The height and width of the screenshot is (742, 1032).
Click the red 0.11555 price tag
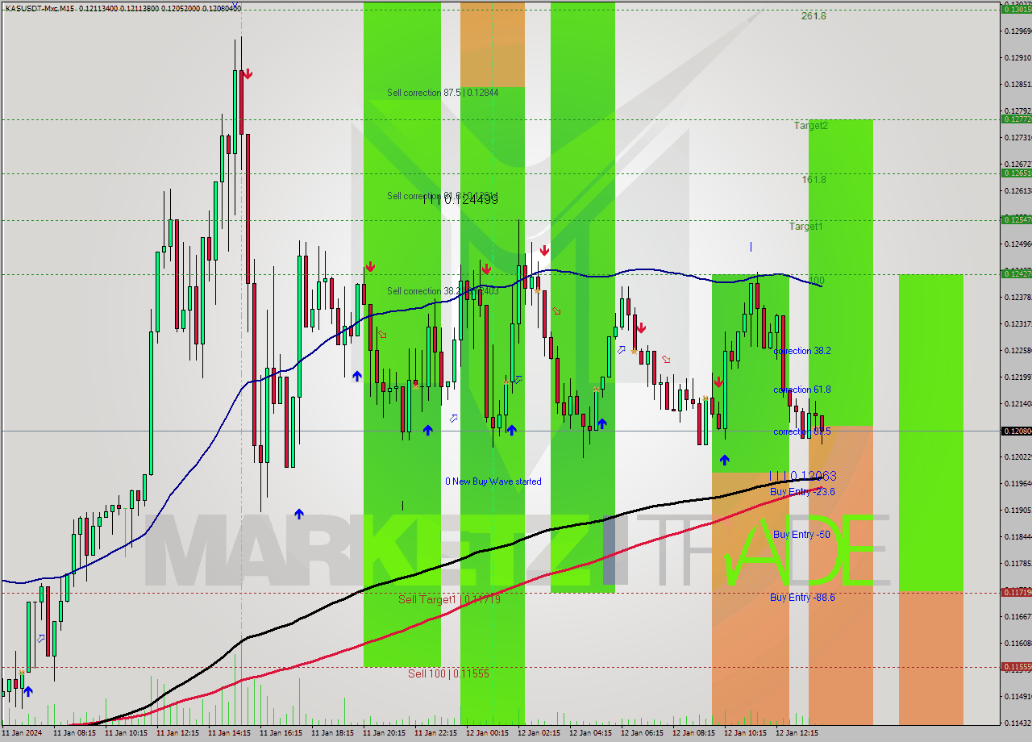pyautogui.click(x=1016, y=667)
